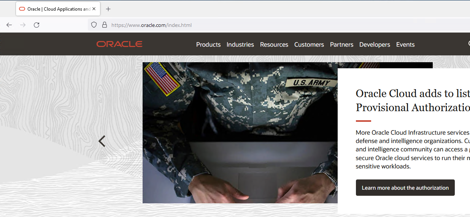Screen dimensions: 470x217
Task: Click the Oracle logo in the header
Action: click(119, 44)
